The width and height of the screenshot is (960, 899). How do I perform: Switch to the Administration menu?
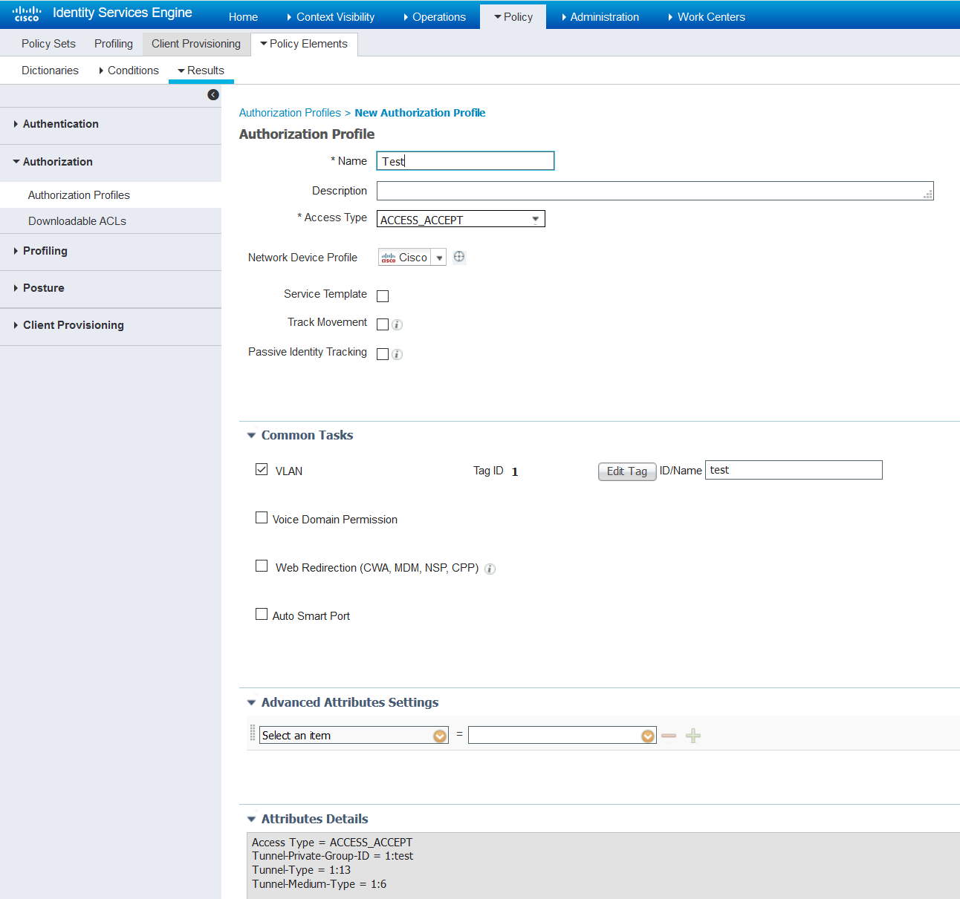604,16
